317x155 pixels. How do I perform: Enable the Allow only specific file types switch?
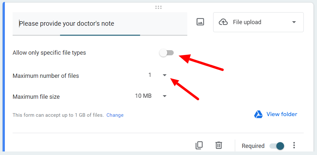(x=167, y=53)
